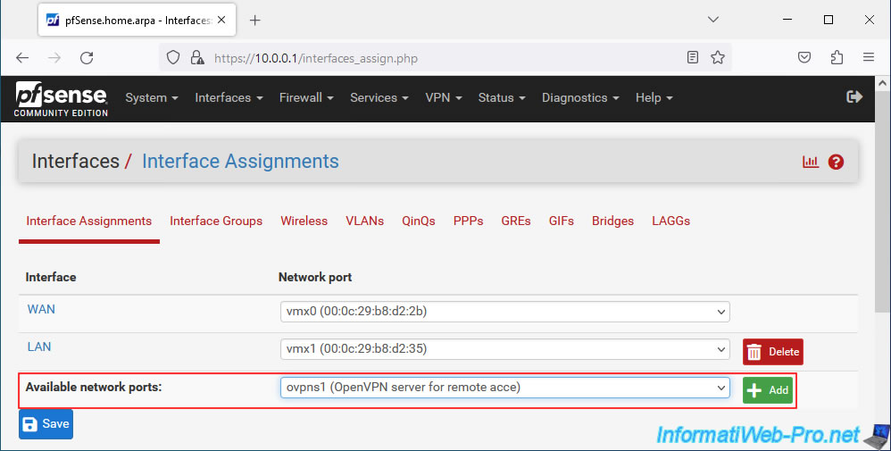The image size is (891, 451).
Task: Click the pfSense logo
Action: [61, 99]
